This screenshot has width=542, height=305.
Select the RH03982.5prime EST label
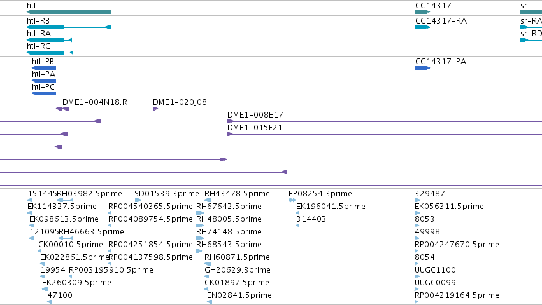90,194
